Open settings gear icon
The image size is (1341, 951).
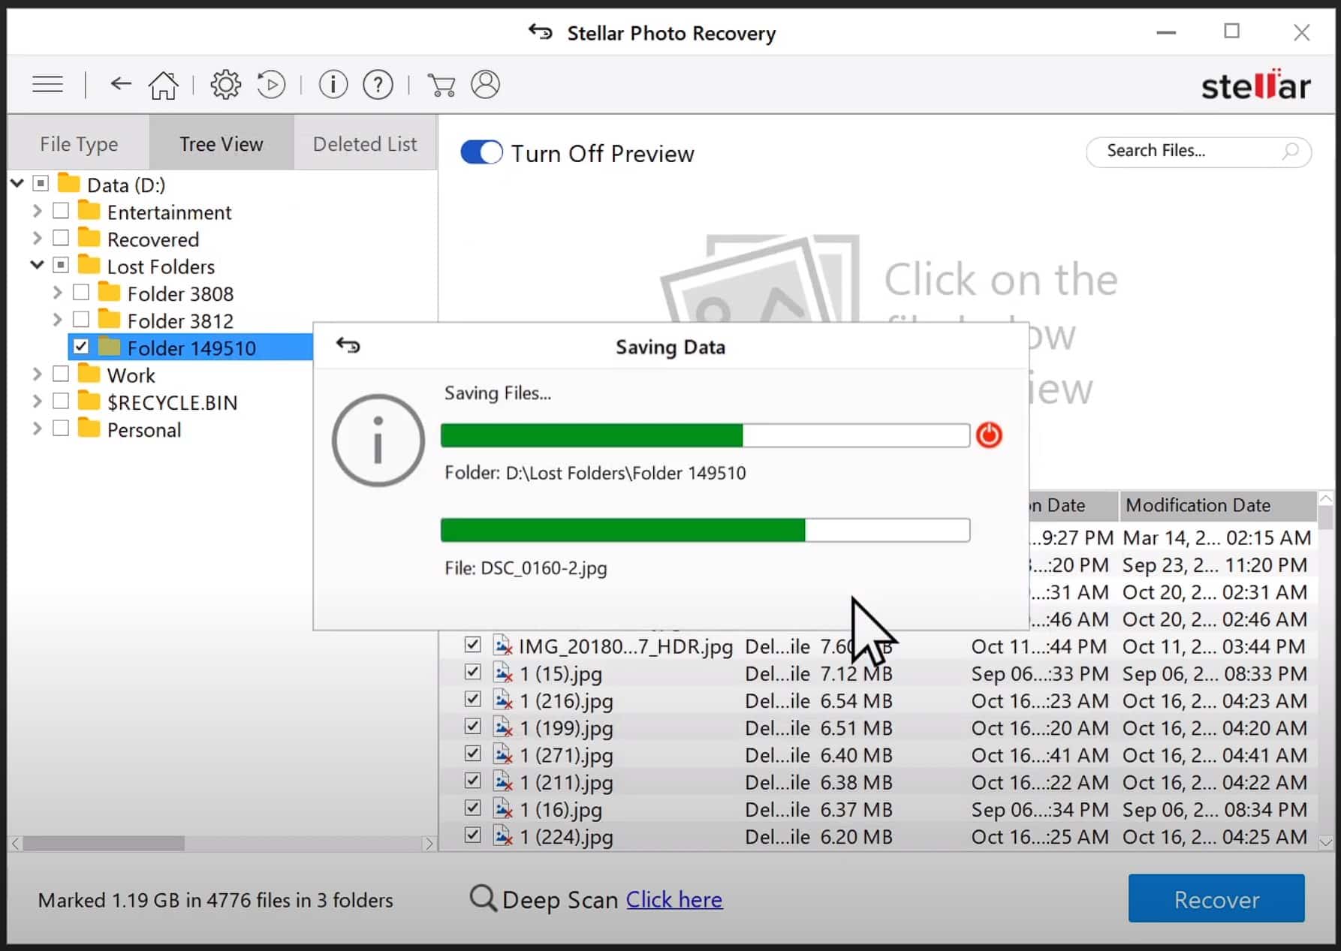coord(225,85)
